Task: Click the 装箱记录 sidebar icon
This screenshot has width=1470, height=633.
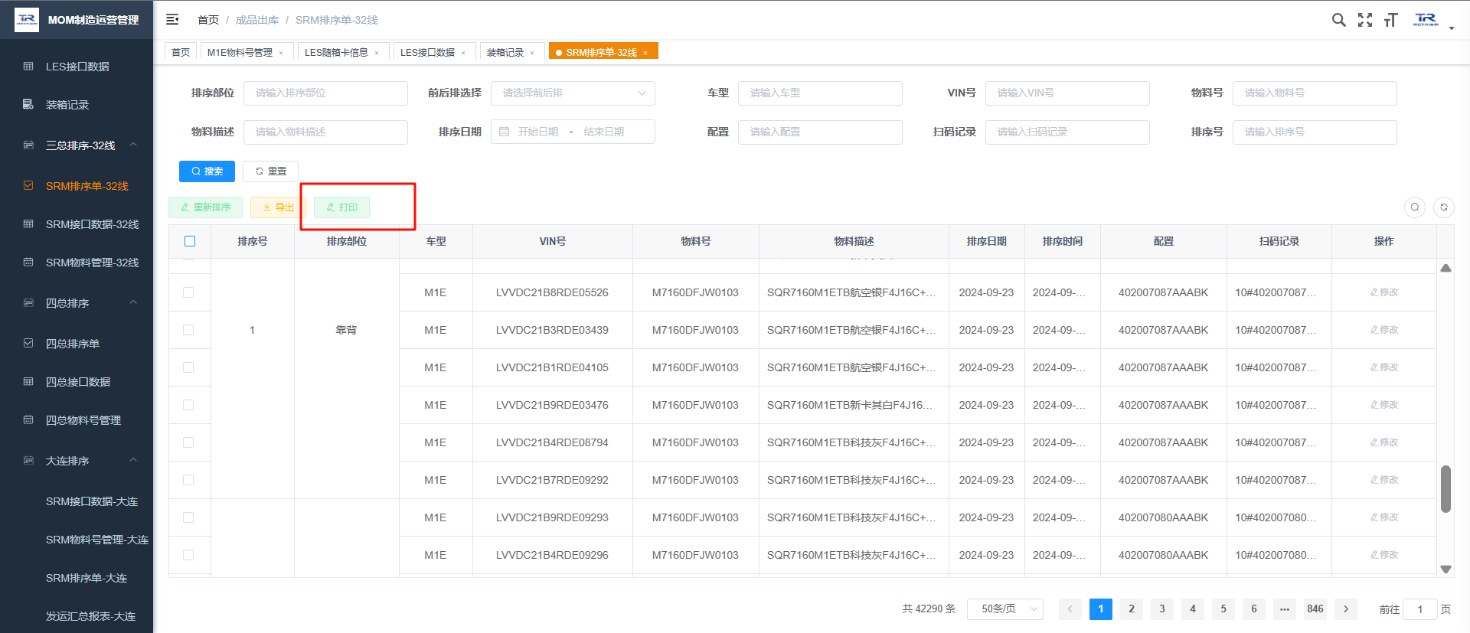Action: coord(28,104)
